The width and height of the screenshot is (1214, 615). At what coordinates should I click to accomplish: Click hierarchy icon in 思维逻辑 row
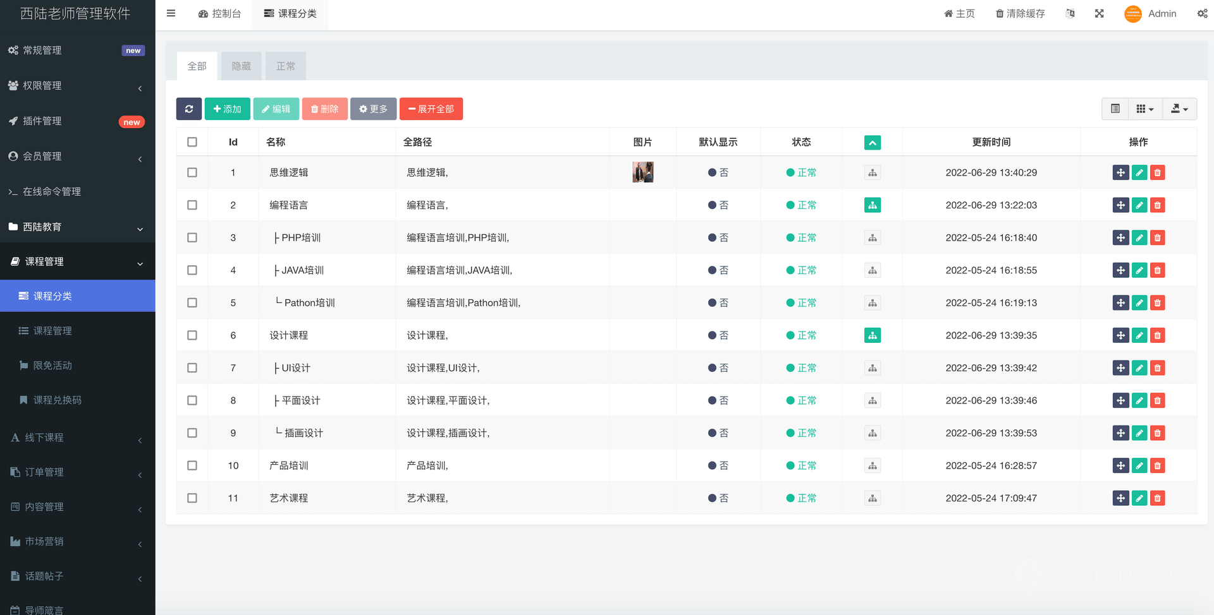point(873,172)
